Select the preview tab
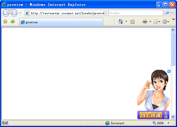The height and width of the screenshot is (127, 177). tap(61, 22)
